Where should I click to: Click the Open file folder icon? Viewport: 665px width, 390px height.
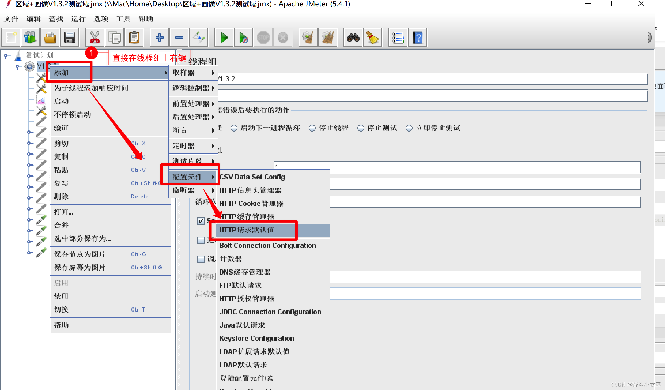tap(50, 37)
